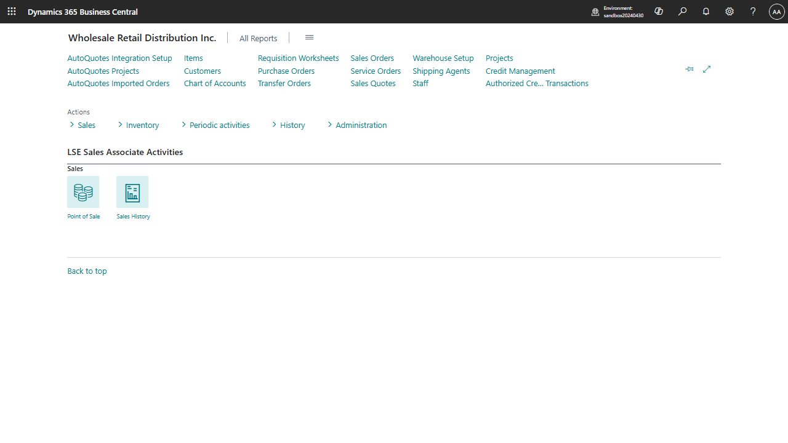Click the help question mark icon
The height and width of the screenshot is (443, 788).
753,12
